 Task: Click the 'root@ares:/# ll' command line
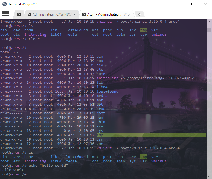point(17,48)
